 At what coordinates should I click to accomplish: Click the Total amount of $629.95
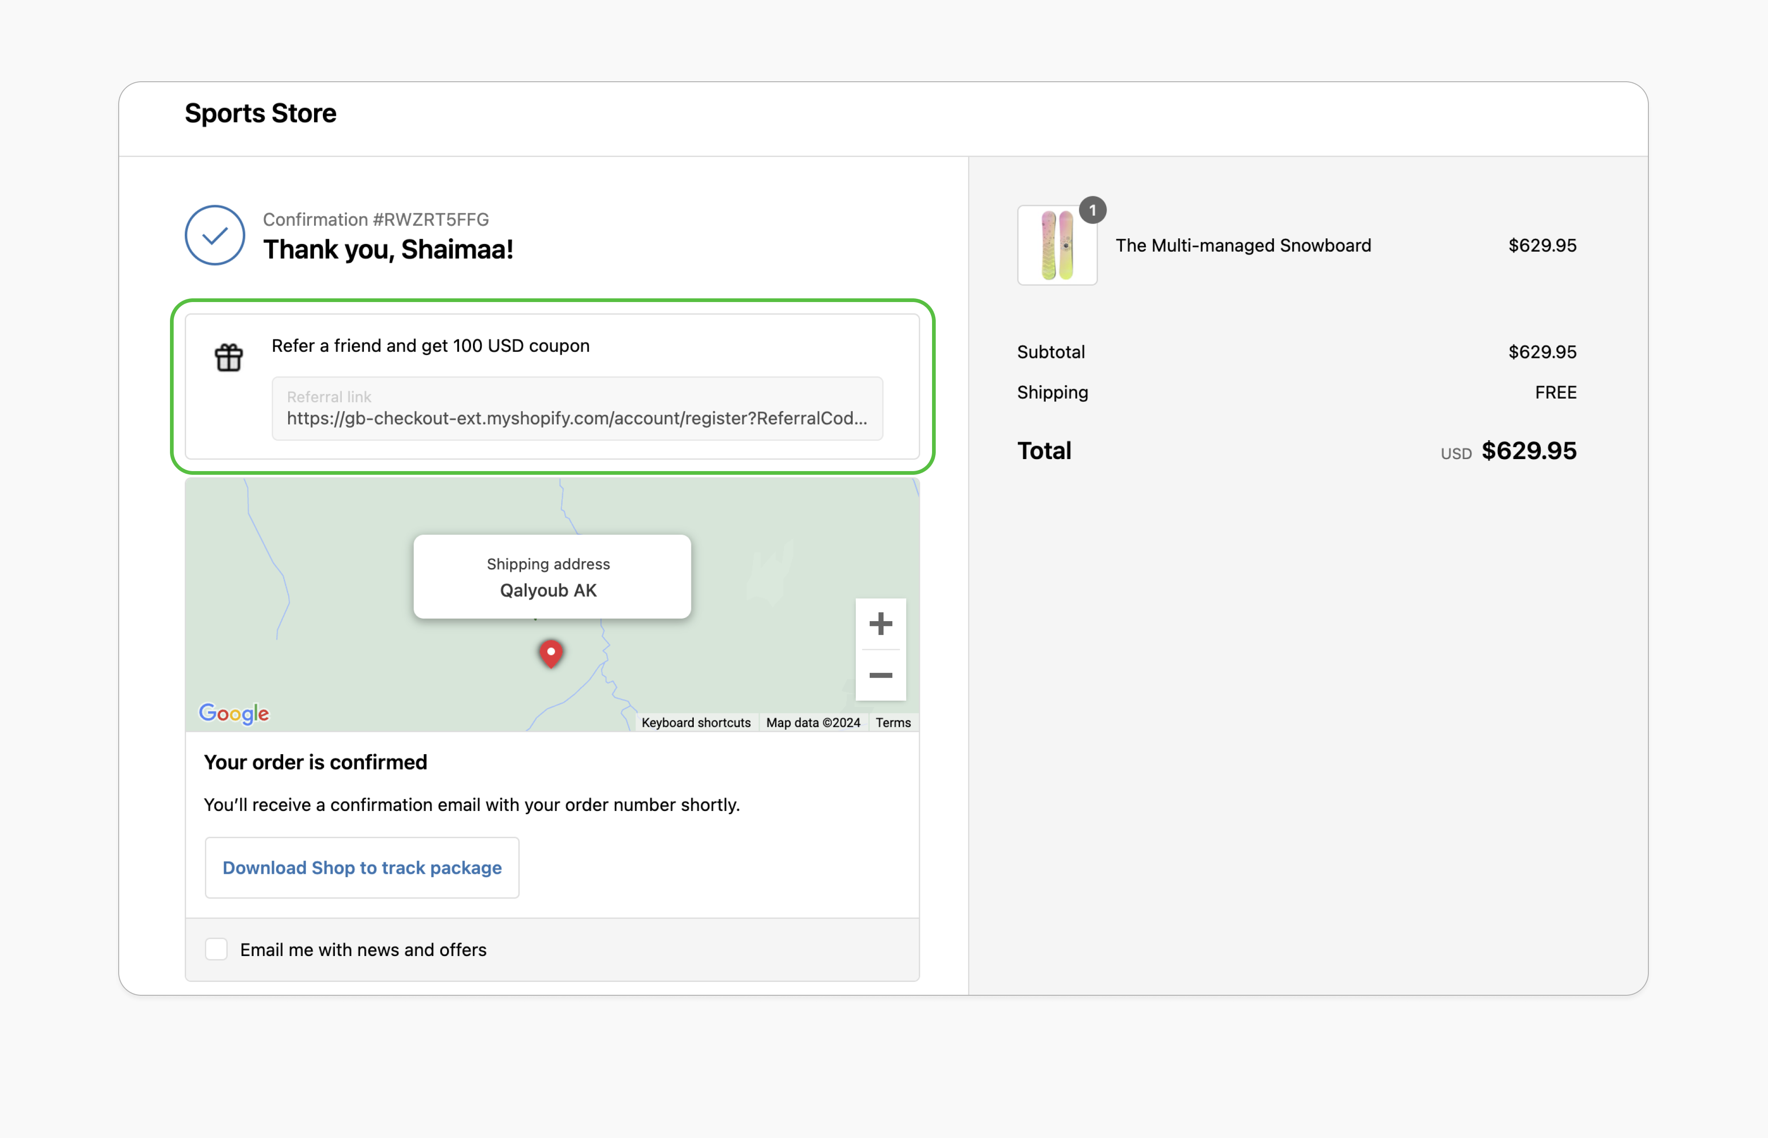[x=1529, y=451]
